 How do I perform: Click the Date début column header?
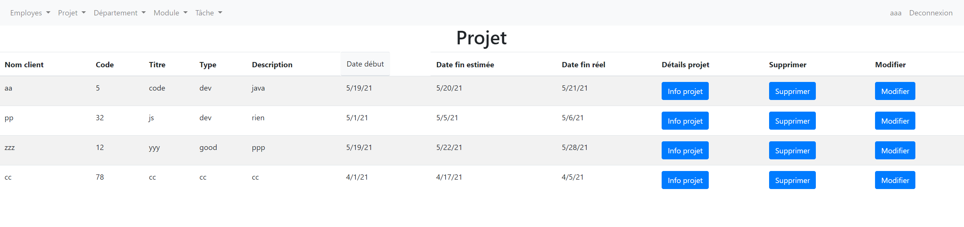point(365,64)
